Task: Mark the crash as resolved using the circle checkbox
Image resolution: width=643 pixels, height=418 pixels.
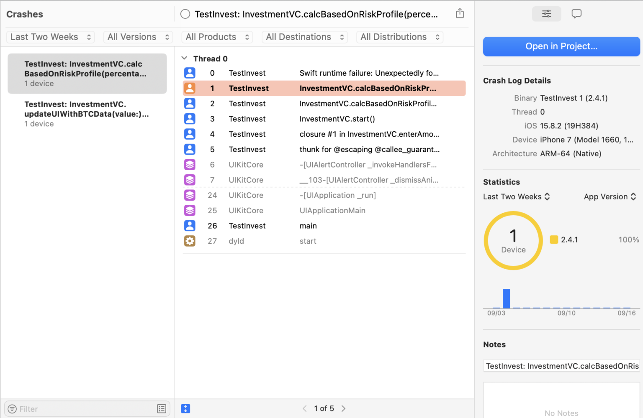Action: [x=185, y=13]
